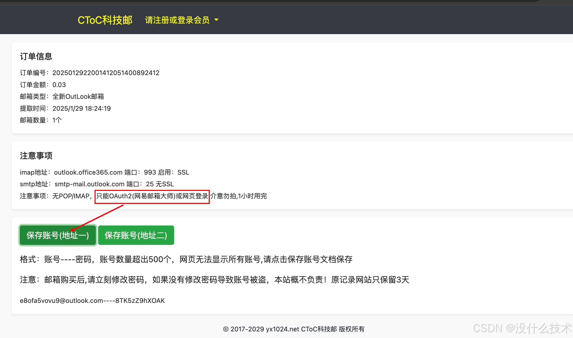Click the 格式 账号----密码 instruction text

(186, 259)
